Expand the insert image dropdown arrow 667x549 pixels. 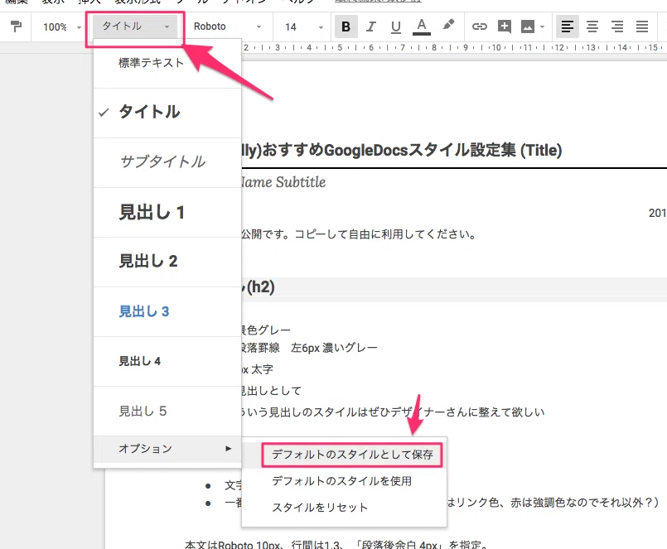click(x=542, y=27)
